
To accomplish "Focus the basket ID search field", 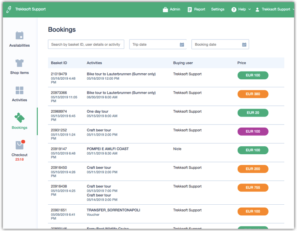I will pyautogui.click(x=86, y=45).
